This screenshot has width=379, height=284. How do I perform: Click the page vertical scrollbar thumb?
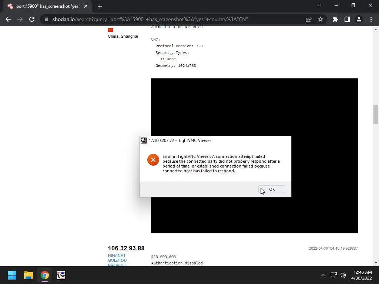tap(376, 114)
